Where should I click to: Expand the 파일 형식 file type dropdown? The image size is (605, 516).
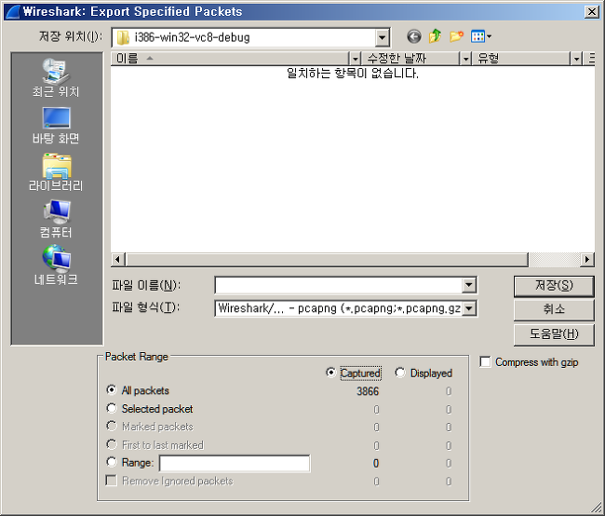[x=469, y=308]
